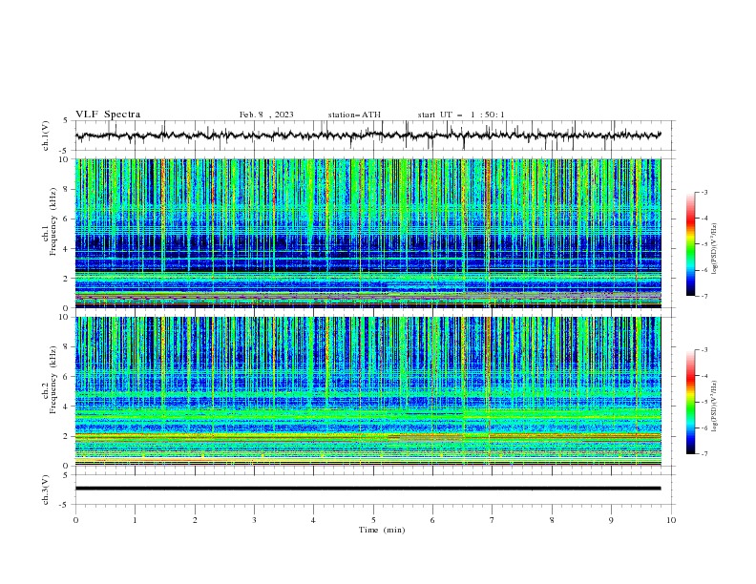Click the ch.2 "Frequency (kHz)" axis label
The image size is (756, 584).
pos(53,380)
